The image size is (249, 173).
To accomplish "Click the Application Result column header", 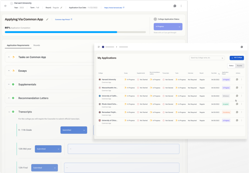I will pyautogui.click(x=225, y=73).
